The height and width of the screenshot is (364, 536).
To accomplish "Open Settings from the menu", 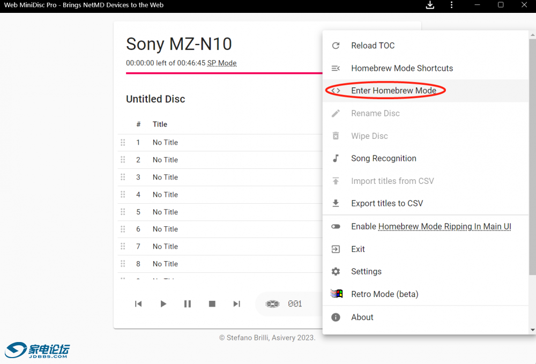I will (x=426, y=271).
